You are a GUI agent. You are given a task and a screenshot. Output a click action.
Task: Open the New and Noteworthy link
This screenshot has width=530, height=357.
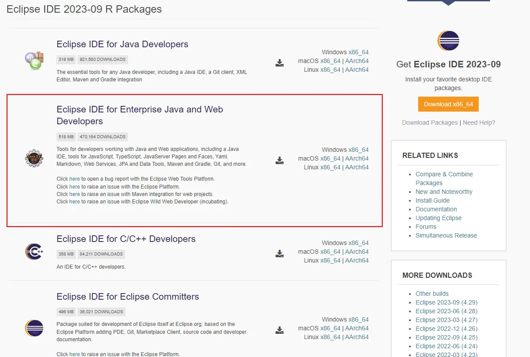coord(444,192)
